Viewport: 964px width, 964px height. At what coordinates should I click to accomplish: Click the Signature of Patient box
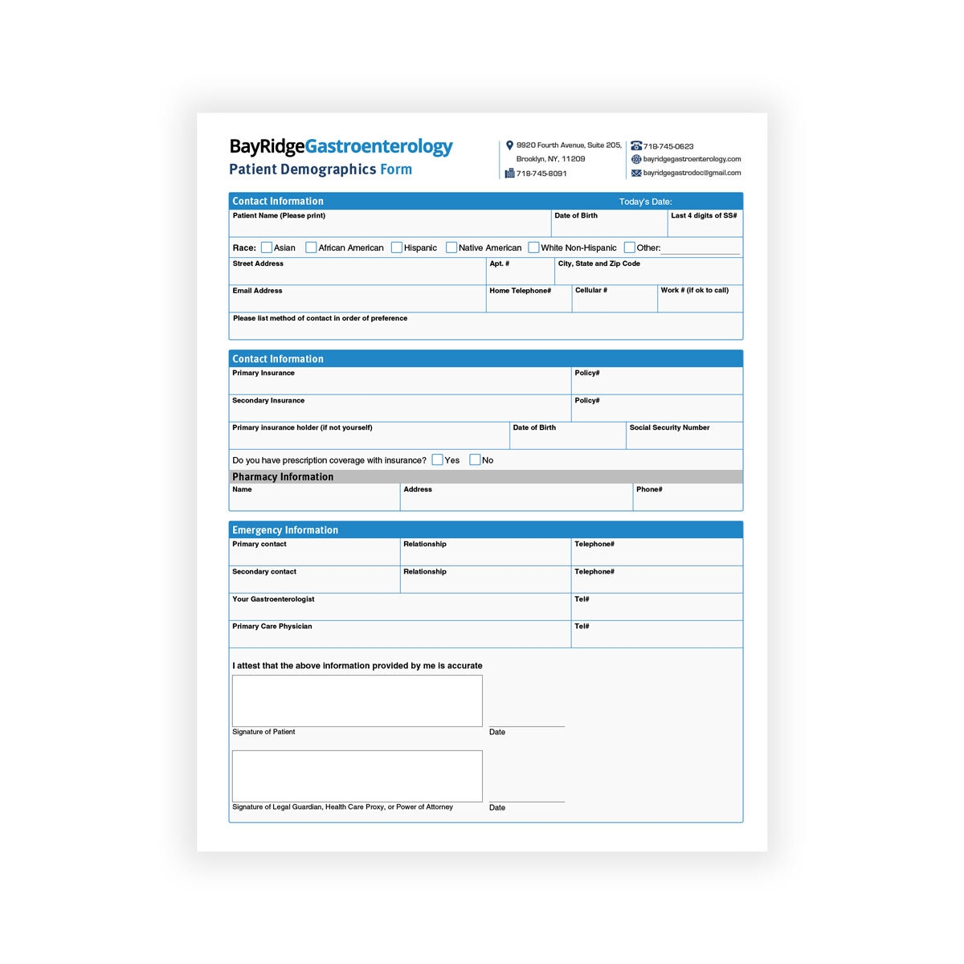(x=357, y=701)
